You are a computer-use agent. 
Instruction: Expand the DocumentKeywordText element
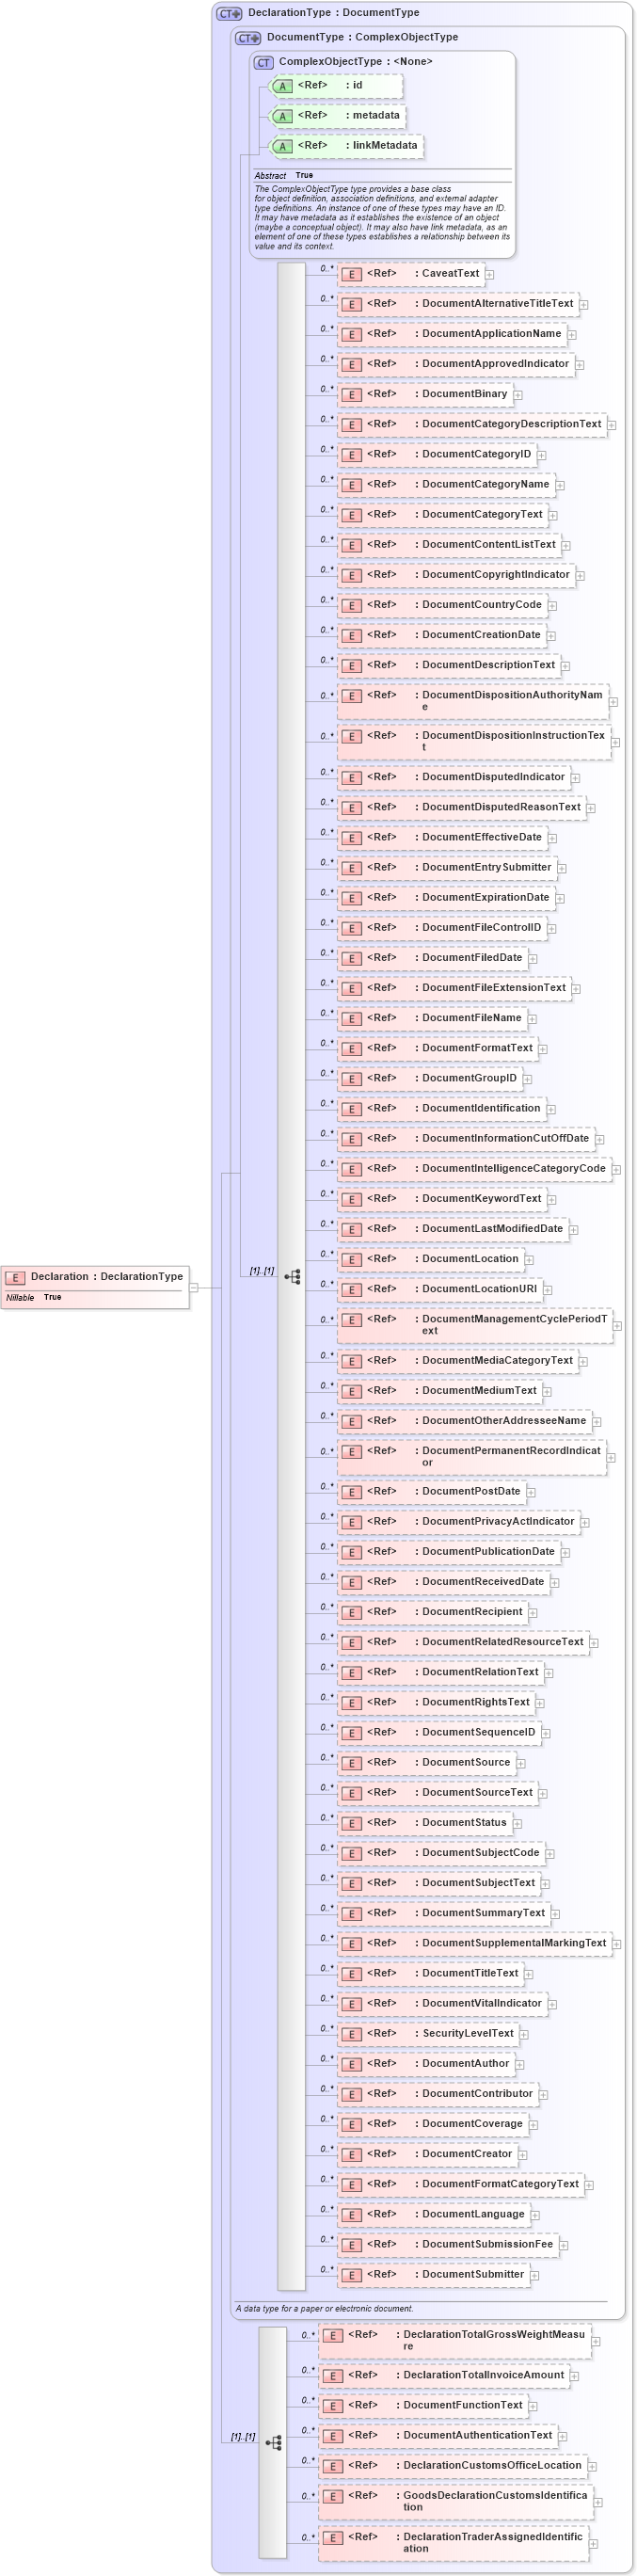[x=551, y=1200]
